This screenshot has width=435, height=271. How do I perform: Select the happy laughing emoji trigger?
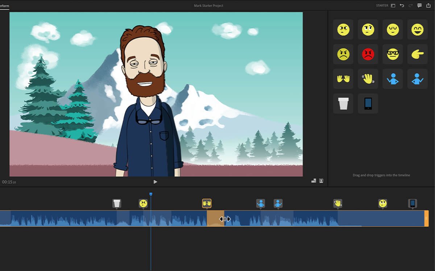pos(417,29)
